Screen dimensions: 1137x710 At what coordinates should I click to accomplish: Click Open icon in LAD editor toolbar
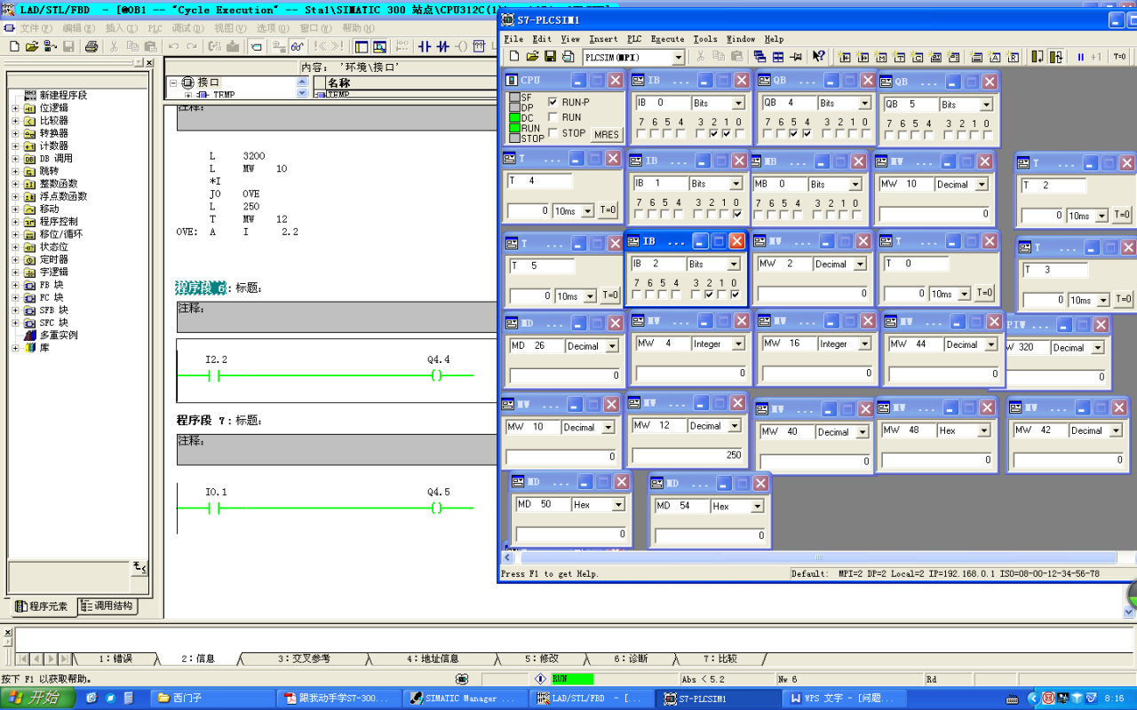click(x=32, y=46)
